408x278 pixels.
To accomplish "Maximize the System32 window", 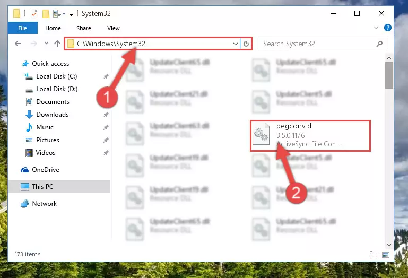I will tap(357, 13).
